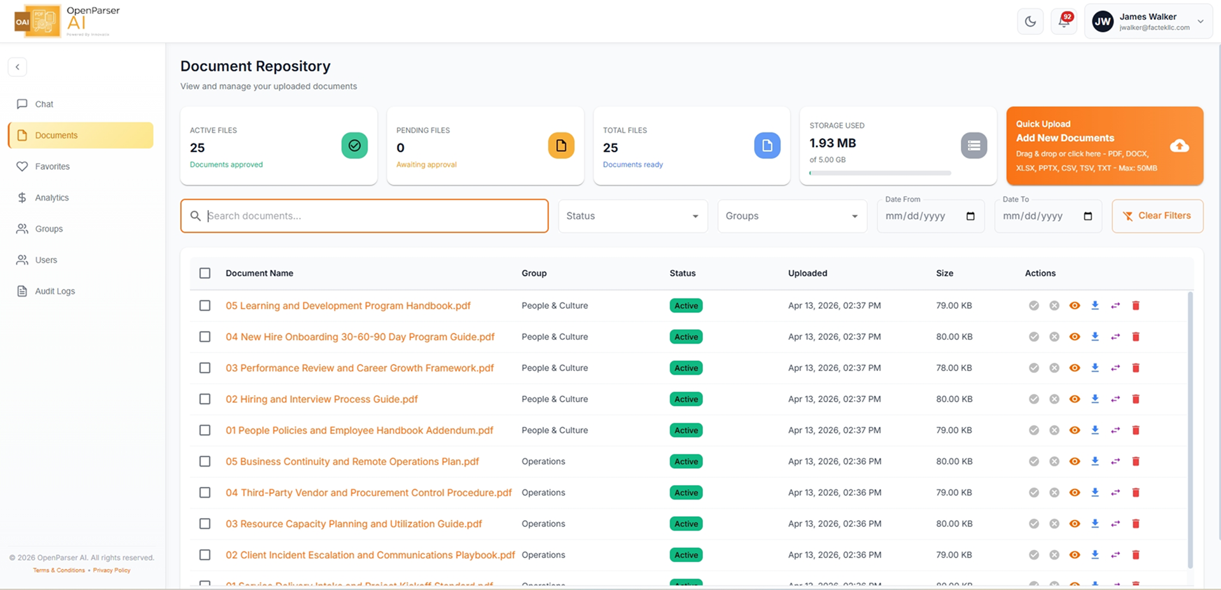Approve 02 Hiring and Interview Process Guide
This screenshot has height=590, width=1221.
click(x=1034, y=399)
